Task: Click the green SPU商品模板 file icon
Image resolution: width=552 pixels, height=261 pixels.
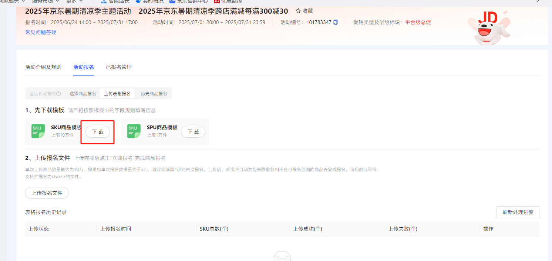Action: [134, 131]
